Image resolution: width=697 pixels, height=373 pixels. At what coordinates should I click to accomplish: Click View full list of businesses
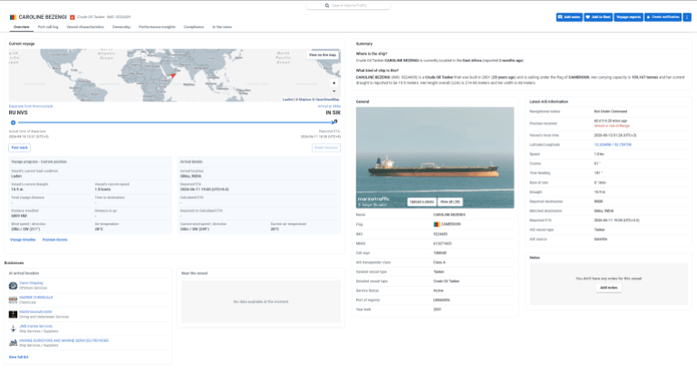click(x=19, y=357)
